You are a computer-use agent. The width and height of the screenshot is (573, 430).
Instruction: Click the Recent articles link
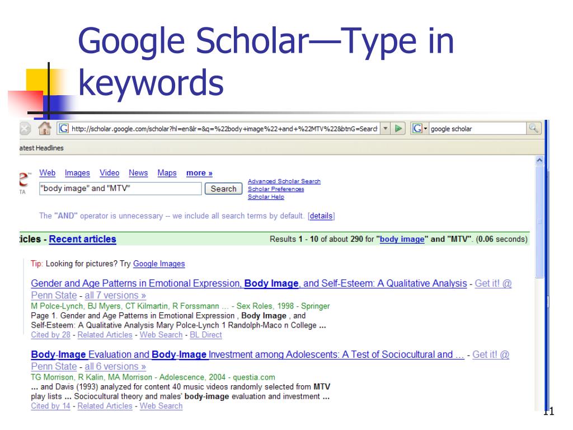point(83,239)
